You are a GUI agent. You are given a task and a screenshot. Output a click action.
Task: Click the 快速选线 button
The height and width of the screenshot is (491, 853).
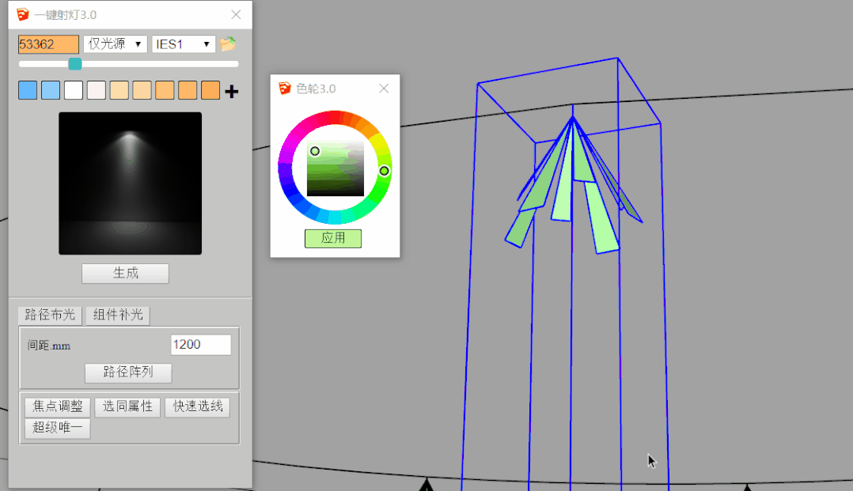pos(197,407)
